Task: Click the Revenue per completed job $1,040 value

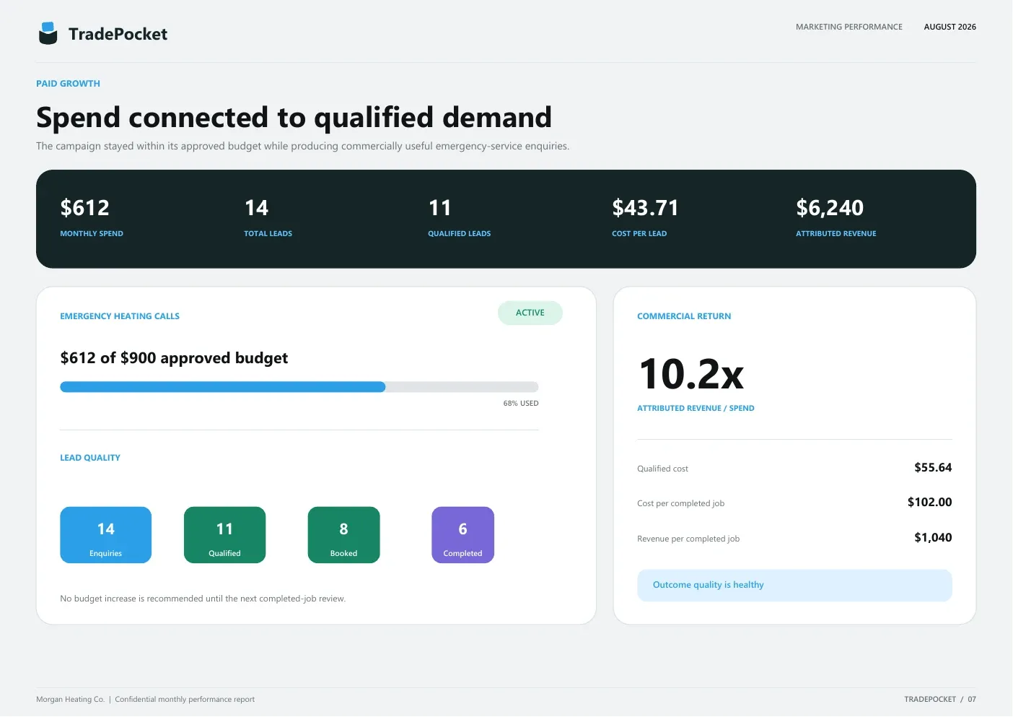Action: (x=933, y=537)
